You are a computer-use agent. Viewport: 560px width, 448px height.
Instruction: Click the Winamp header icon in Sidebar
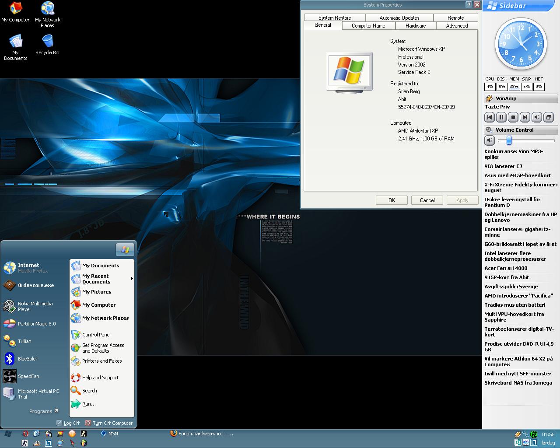[x=489, y=98]
